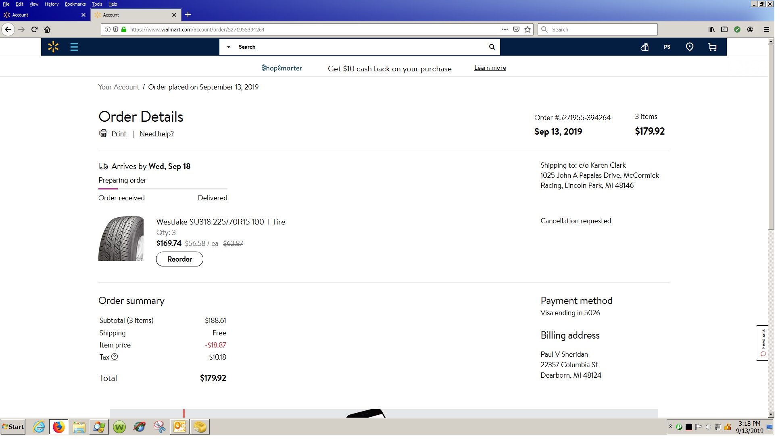Open the Windows Start button
The height and width of the screenshot is (441, 780).
pyautogui.click(x=13, y=427)
